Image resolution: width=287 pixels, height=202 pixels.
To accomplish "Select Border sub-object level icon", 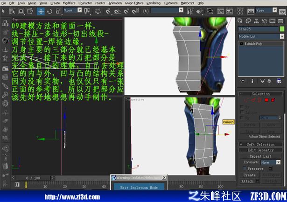I will [259, 100].
